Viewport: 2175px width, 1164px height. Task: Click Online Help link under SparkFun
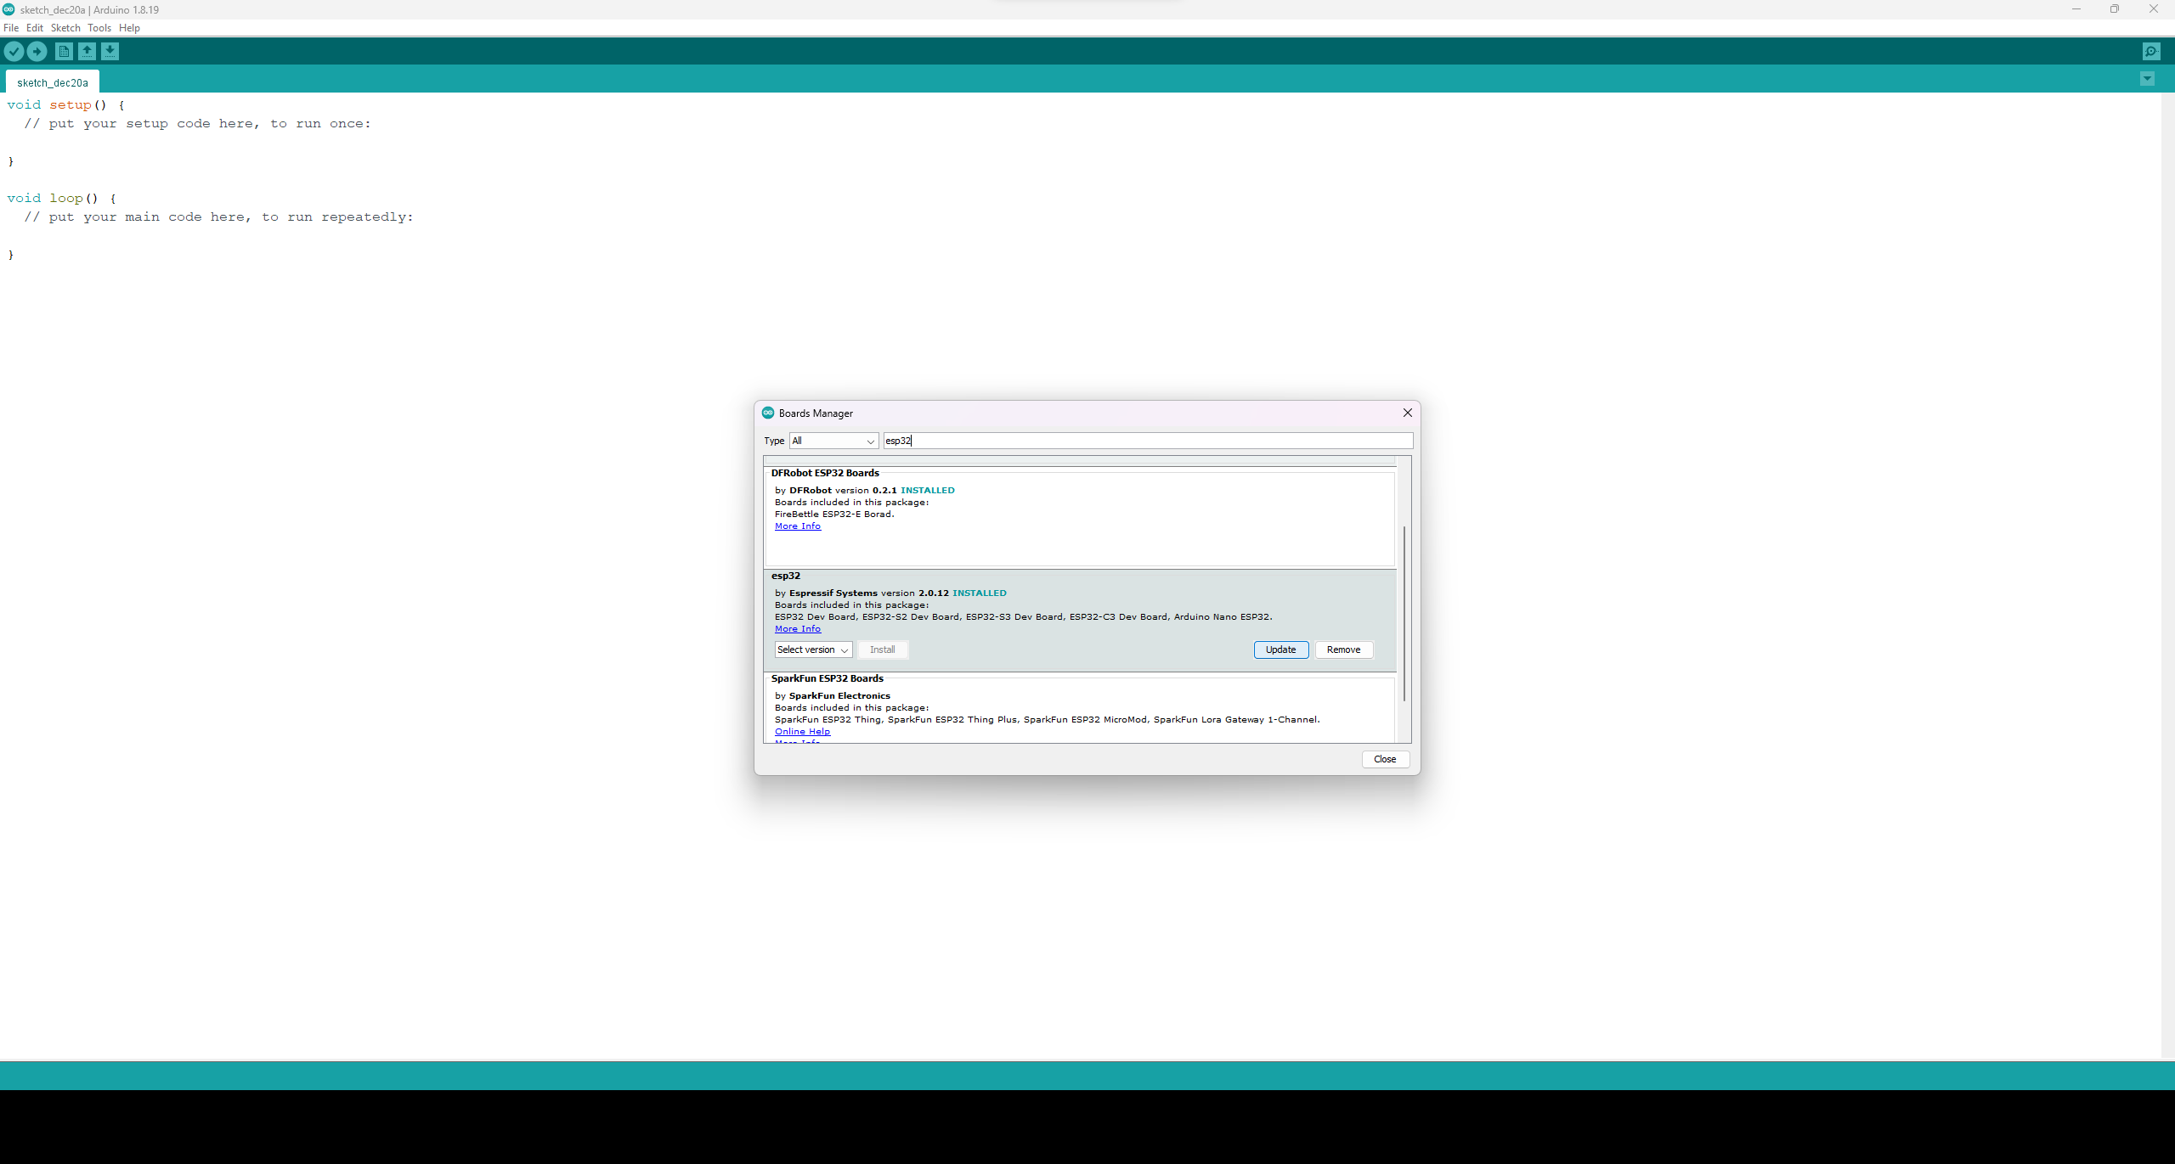(x=802, y=732)
